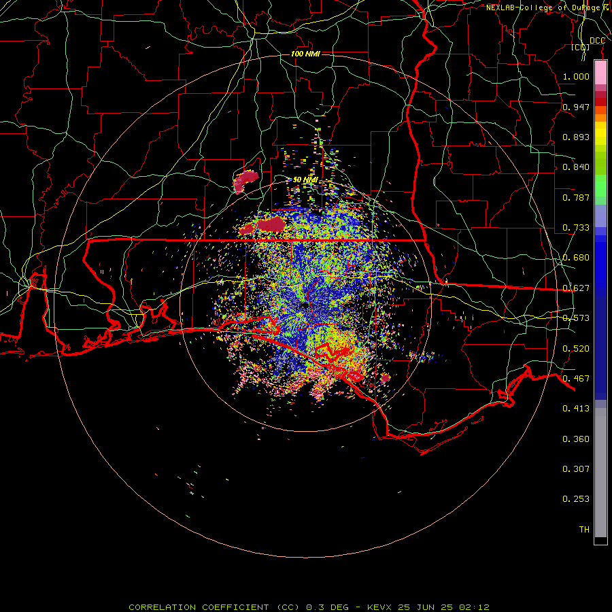Image resolution: width=612 pixels, height=612 pixels.
Task: Click the DCC label above the legend
Action: [597, 41]
